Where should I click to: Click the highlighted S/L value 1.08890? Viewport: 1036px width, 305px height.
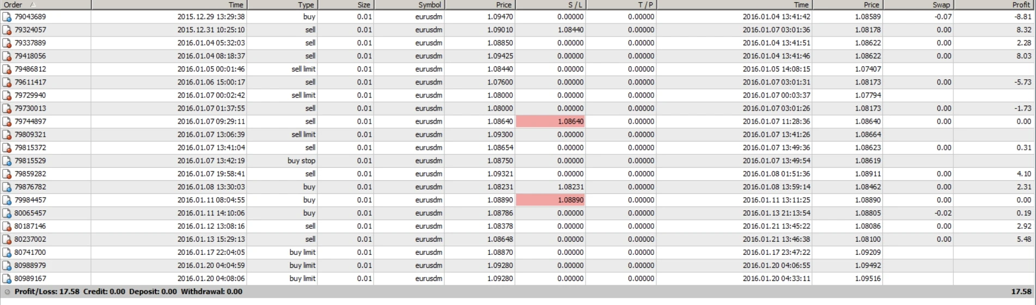pos(550,200)
